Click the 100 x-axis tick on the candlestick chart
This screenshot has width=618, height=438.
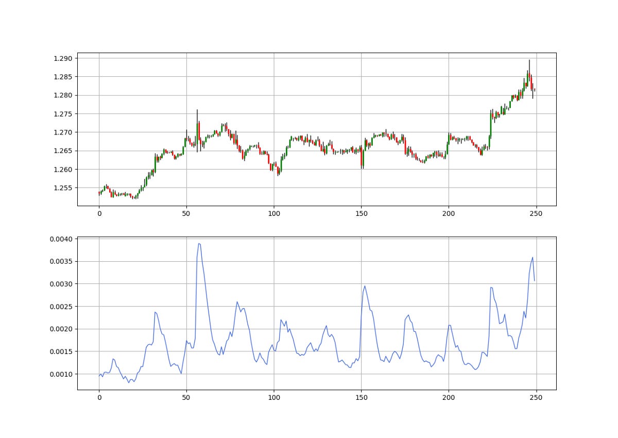click(x=274, y=213)
